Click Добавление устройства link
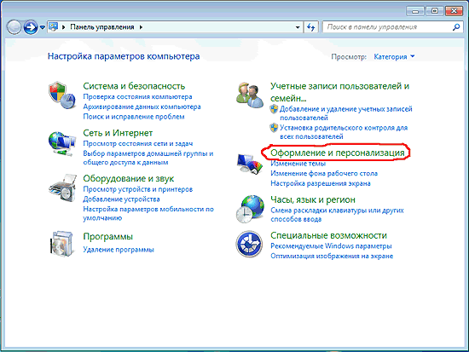469x352 pixels. point(121,199)
